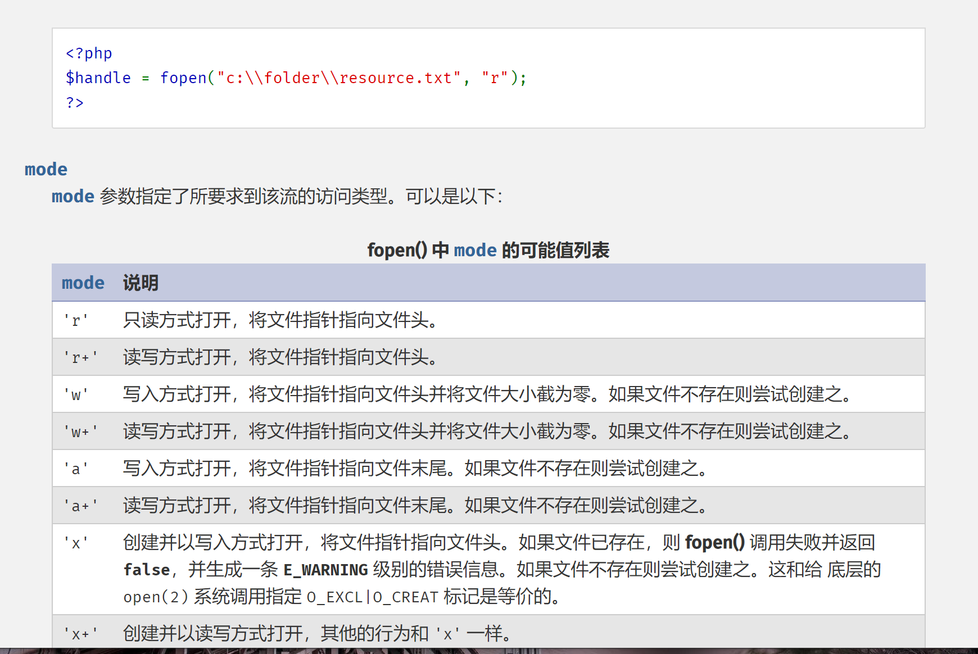This screenshot has width=978, height=654.
Task: Click 'O_EXCL|O_CREAT' flag text
Action: [373, 597]
